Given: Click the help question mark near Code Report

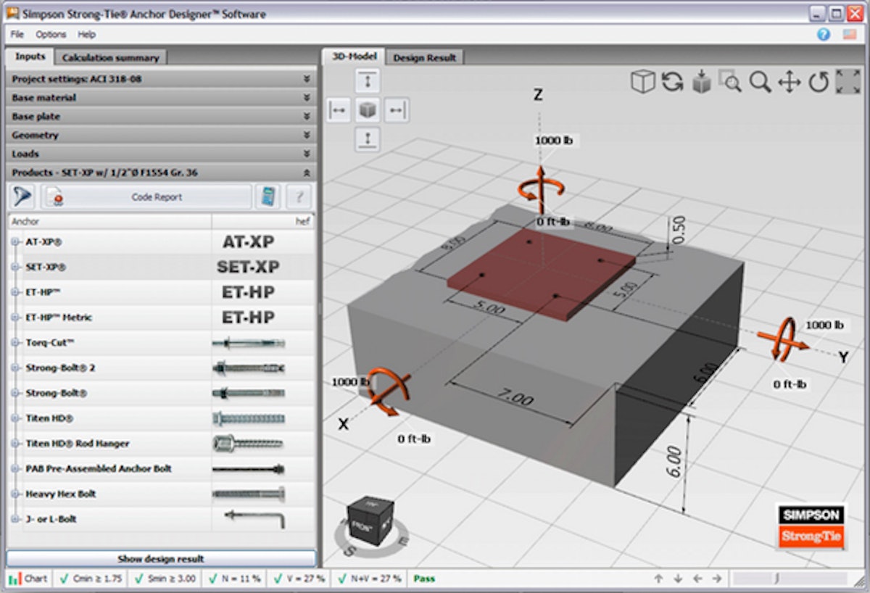Looking at the screenshot, I should point(297,196).
